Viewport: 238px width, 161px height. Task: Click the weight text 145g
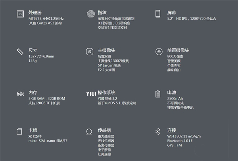pyautogui.click(x=33, y=61)
